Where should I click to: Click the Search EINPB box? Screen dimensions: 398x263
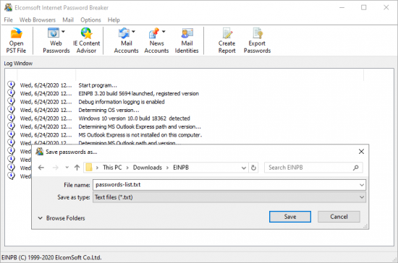tap(313, 168)
